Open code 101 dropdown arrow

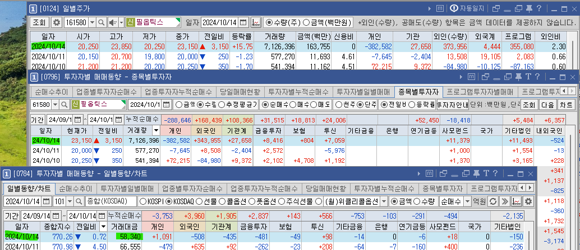tap(70, 201)
